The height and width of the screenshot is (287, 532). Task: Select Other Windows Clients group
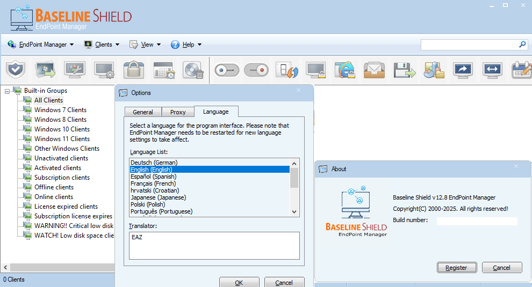coord(67,149)
